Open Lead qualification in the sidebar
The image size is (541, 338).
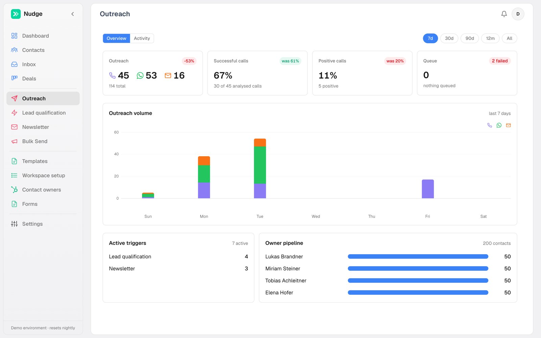(x=43, y=113)
